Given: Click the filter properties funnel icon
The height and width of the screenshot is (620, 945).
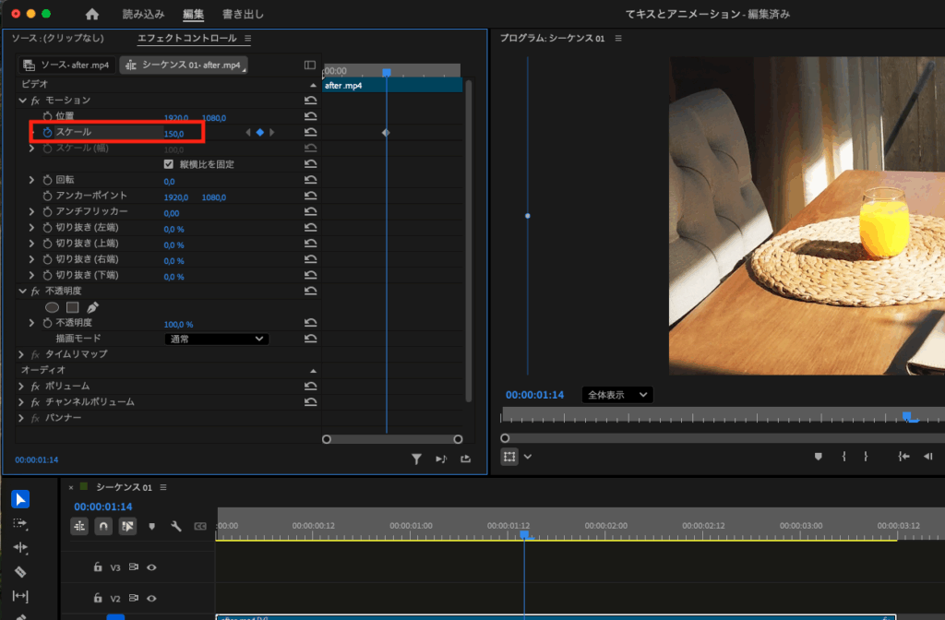Looking at the screenshot, I should (x=416, y=459).
